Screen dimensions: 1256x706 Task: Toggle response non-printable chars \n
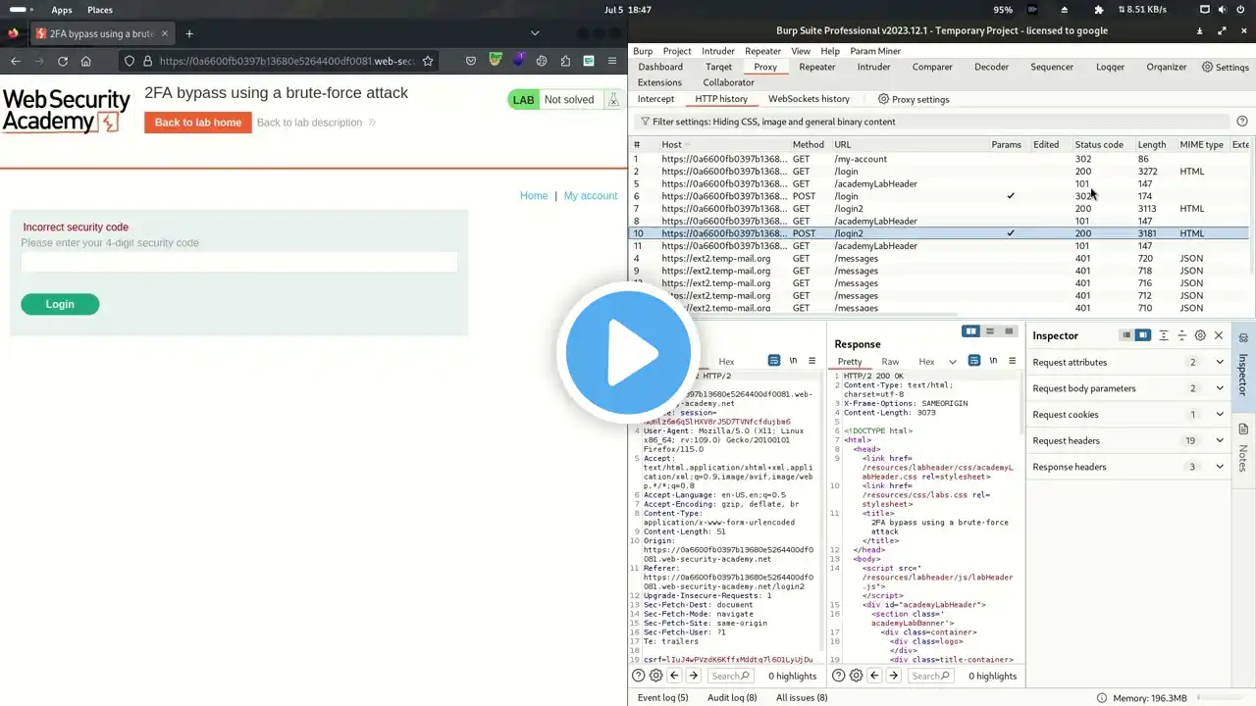tap(992, 361)
